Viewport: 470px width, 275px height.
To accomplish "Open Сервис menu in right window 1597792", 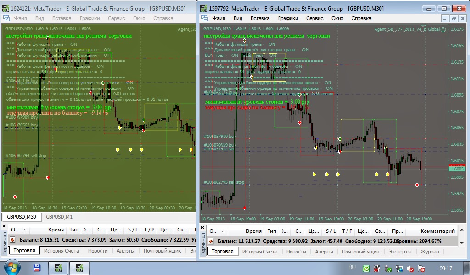I will coord(314,18).
